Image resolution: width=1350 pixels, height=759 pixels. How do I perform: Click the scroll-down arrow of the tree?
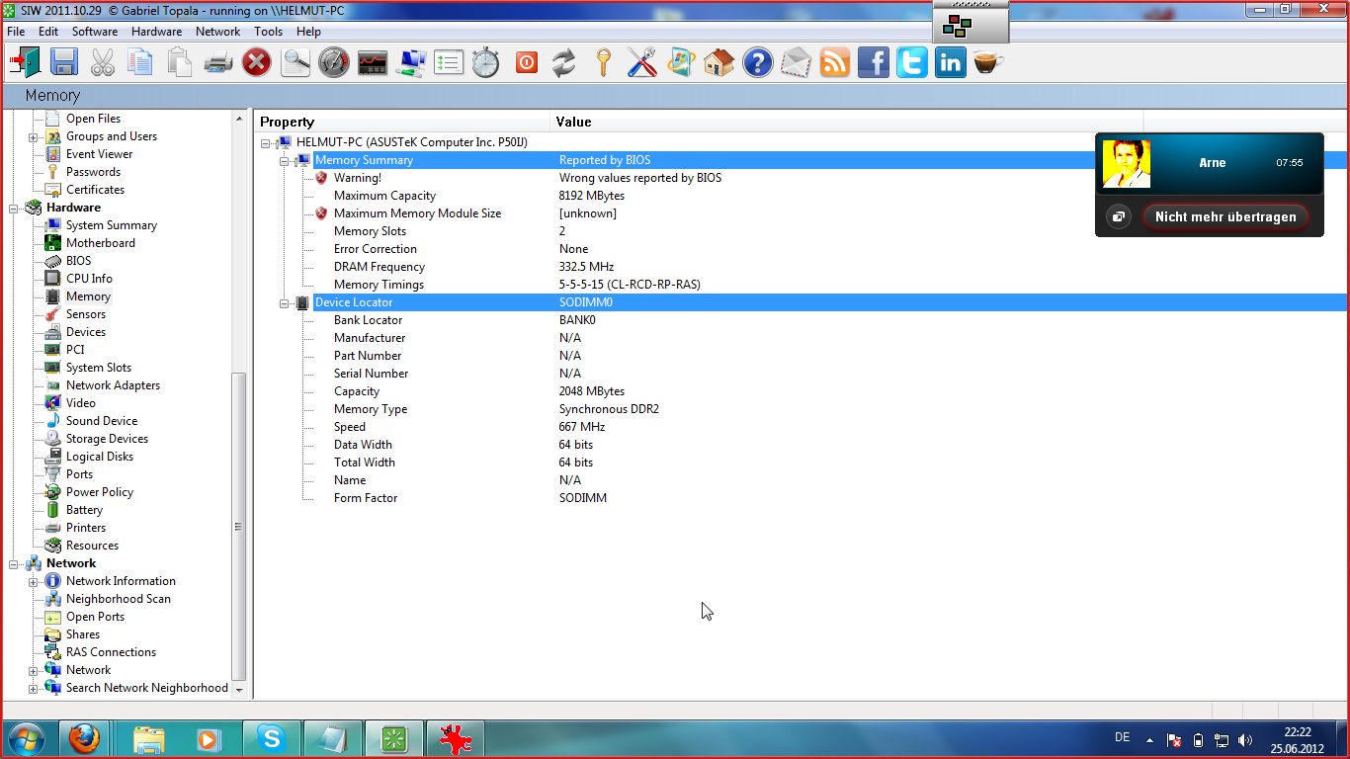tap(238, 690)
